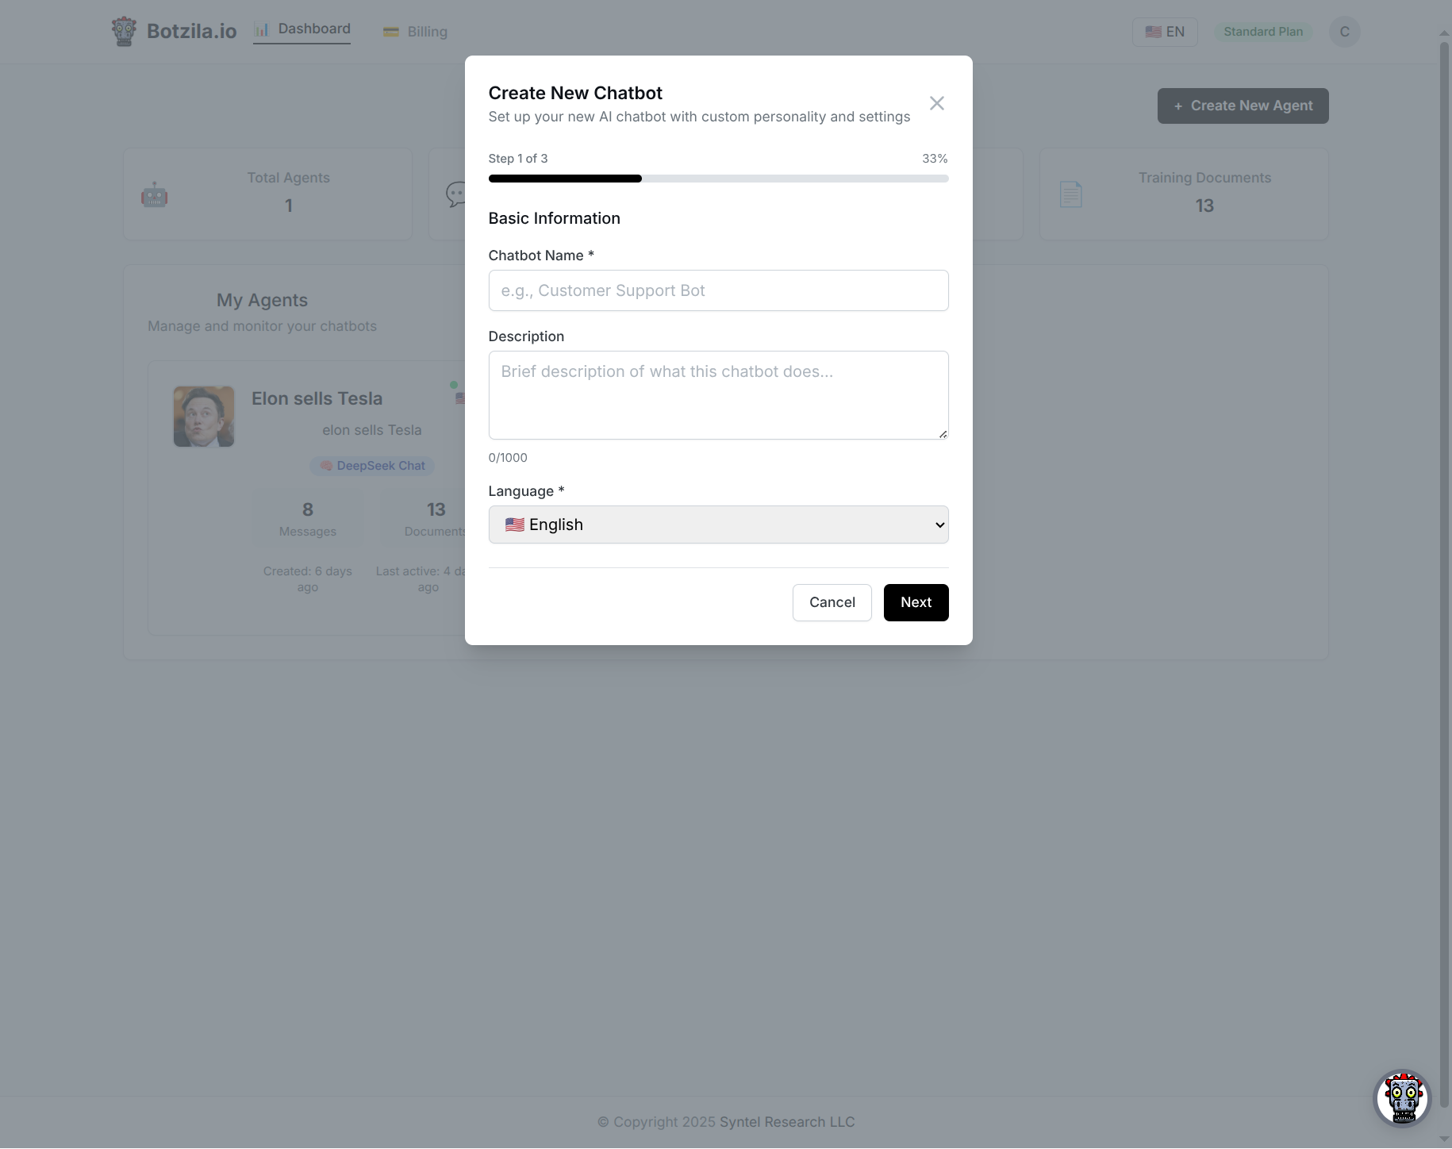Click the Next button
The height and width of the screenshot is (1149, 1452).
[916, 602]
